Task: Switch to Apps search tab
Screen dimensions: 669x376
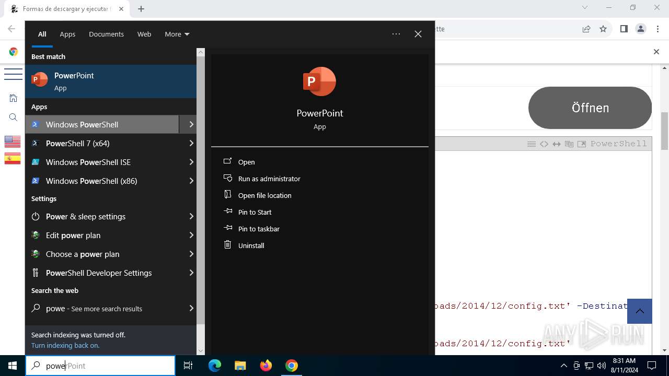Action: pyautogui.click(x=67, y=34)
